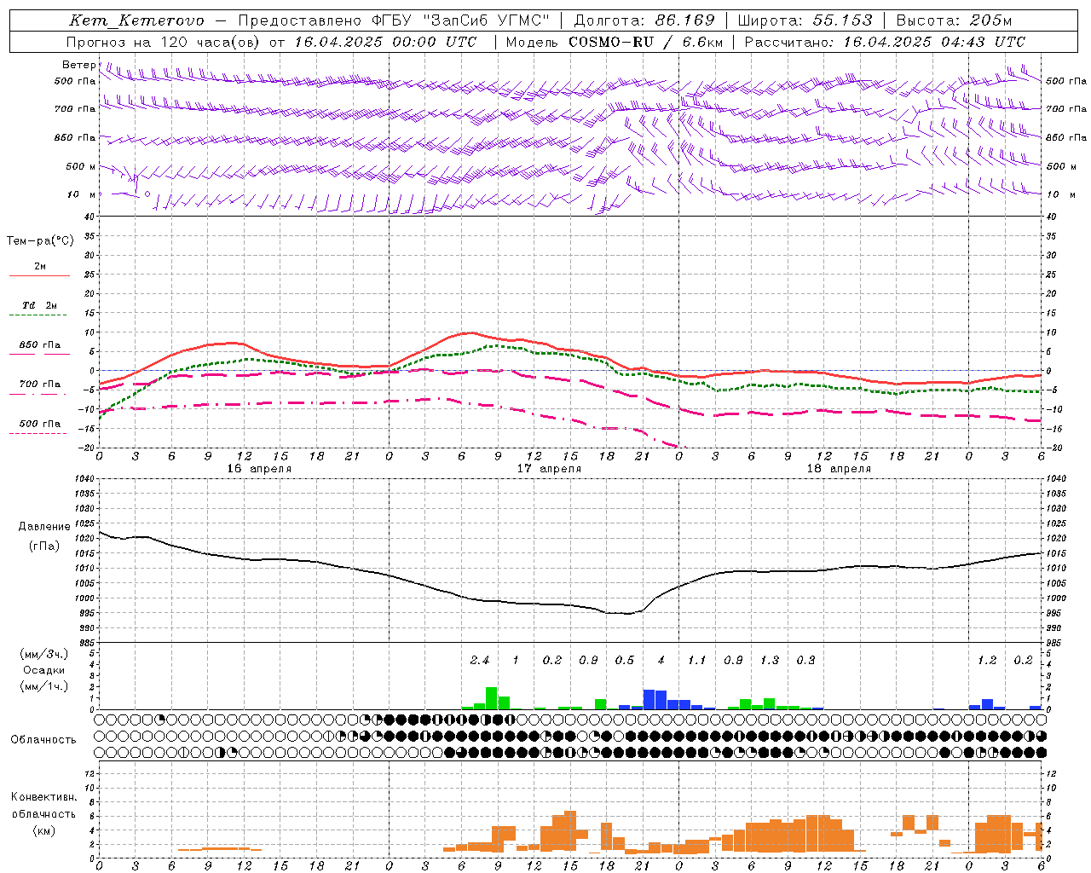Click the forecast text Прогноз на 120 часа(ов)
1091x873 pixels.
tap(165, 42)
